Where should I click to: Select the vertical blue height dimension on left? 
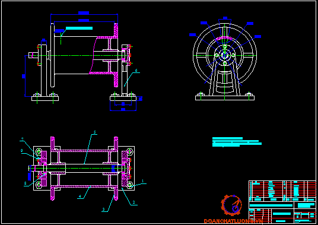24,76
